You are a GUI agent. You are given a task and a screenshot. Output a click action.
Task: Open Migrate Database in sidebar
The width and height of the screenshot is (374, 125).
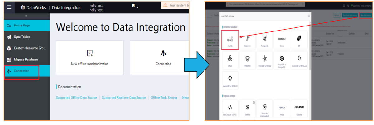(x=27, y=60)
